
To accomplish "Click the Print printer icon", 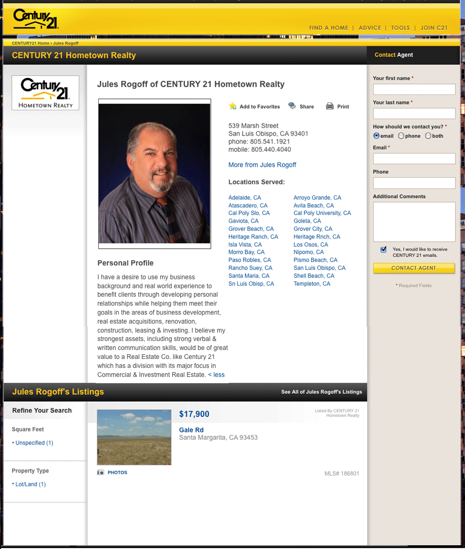I will pyautogui.click(x=330, y=106).
